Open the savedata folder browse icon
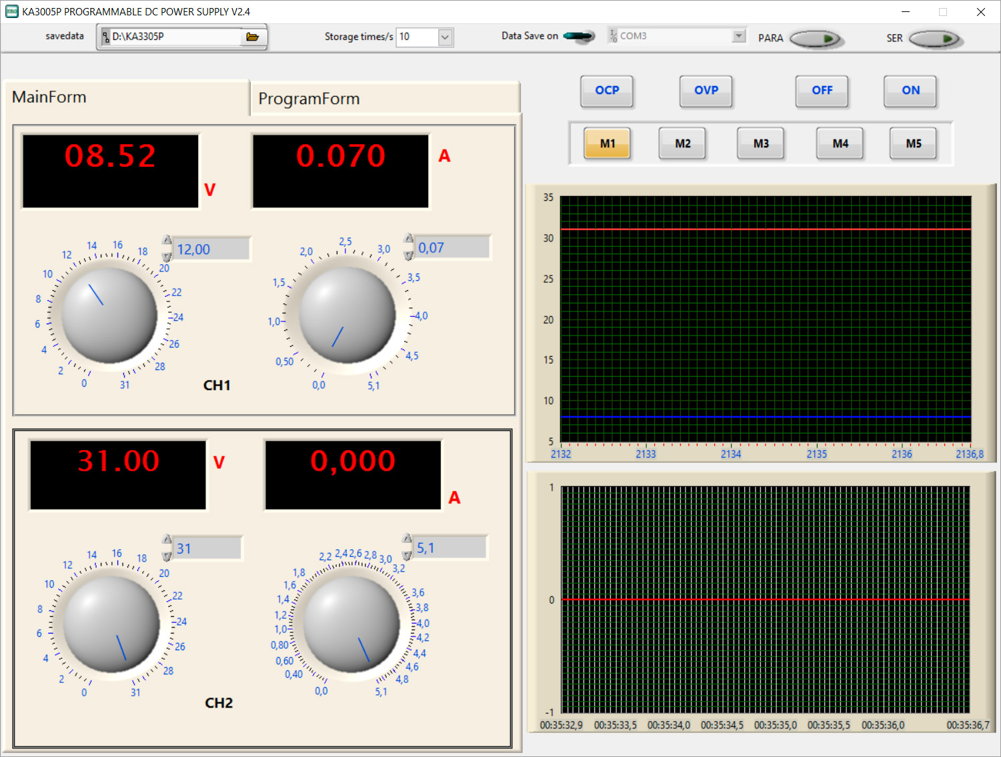Screen dimensions: 1001x757 point(252,37)
